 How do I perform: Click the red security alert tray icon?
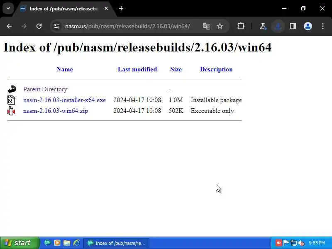click(278, 243)
